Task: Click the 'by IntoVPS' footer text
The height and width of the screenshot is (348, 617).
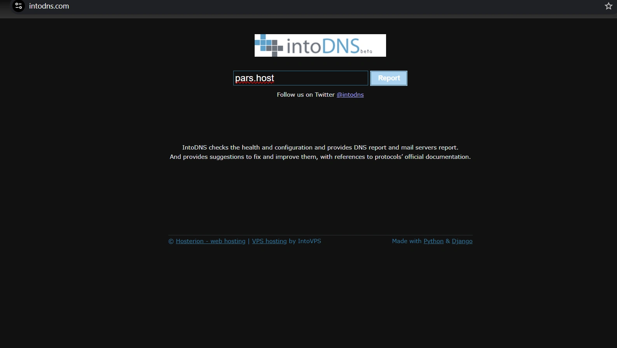Action: 305,241
